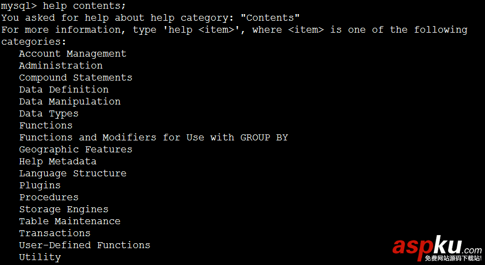Select the Data Manipulation entry
Screen dimensions: 485x265
[70, 101]
